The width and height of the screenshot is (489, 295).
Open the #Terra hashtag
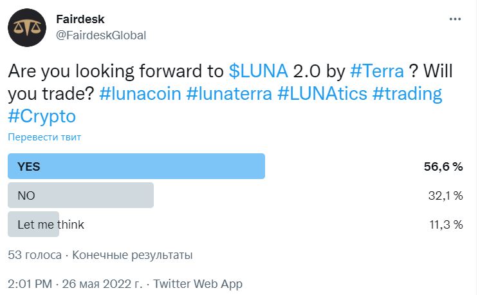pyautogui.click(x=377, y=71)
